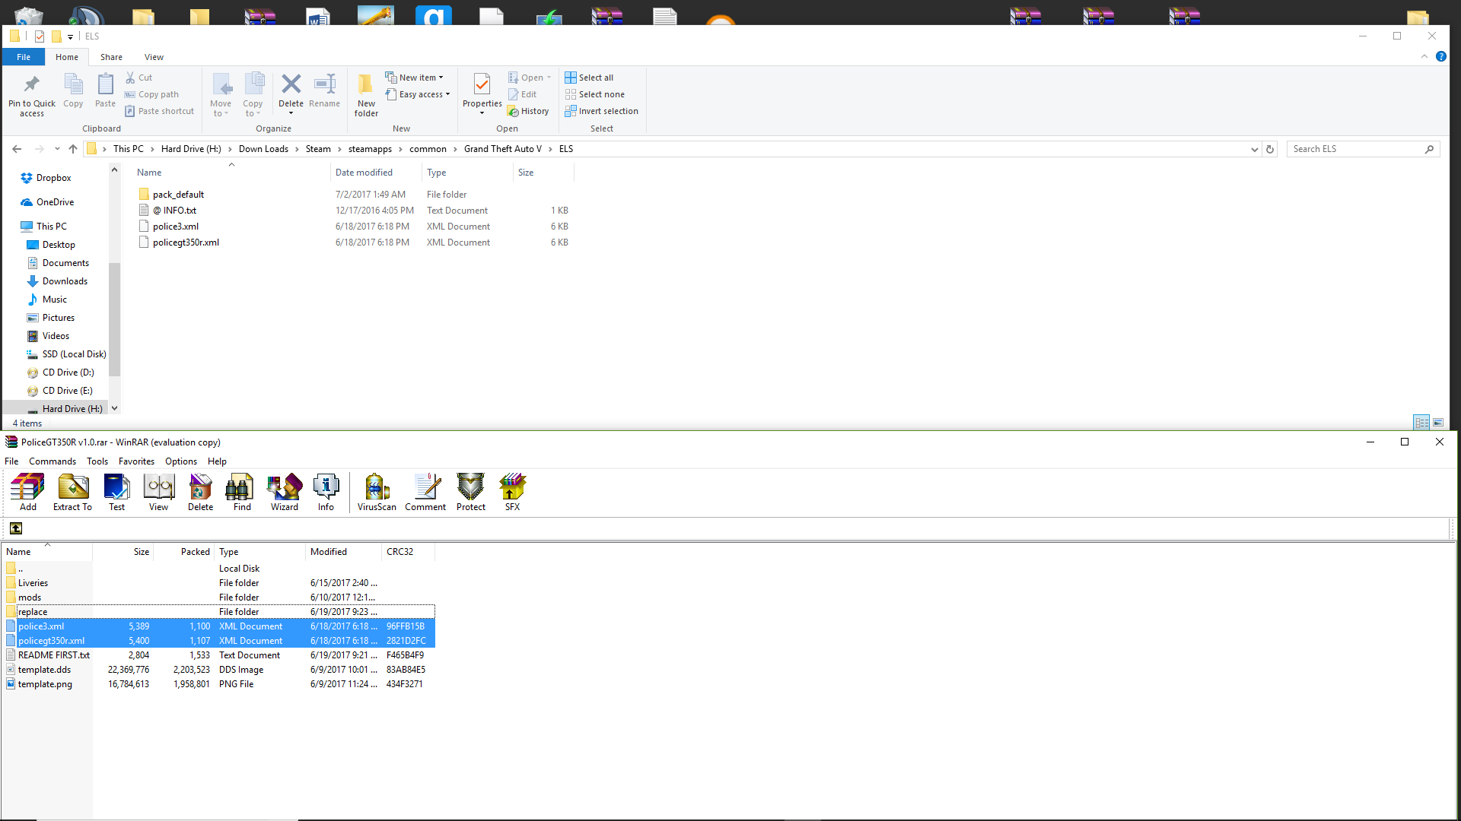Image resolution: width=1461 pixels, height=821 pixels.
Task: Click the Protect archive icon
Action: tap(470, 492)
